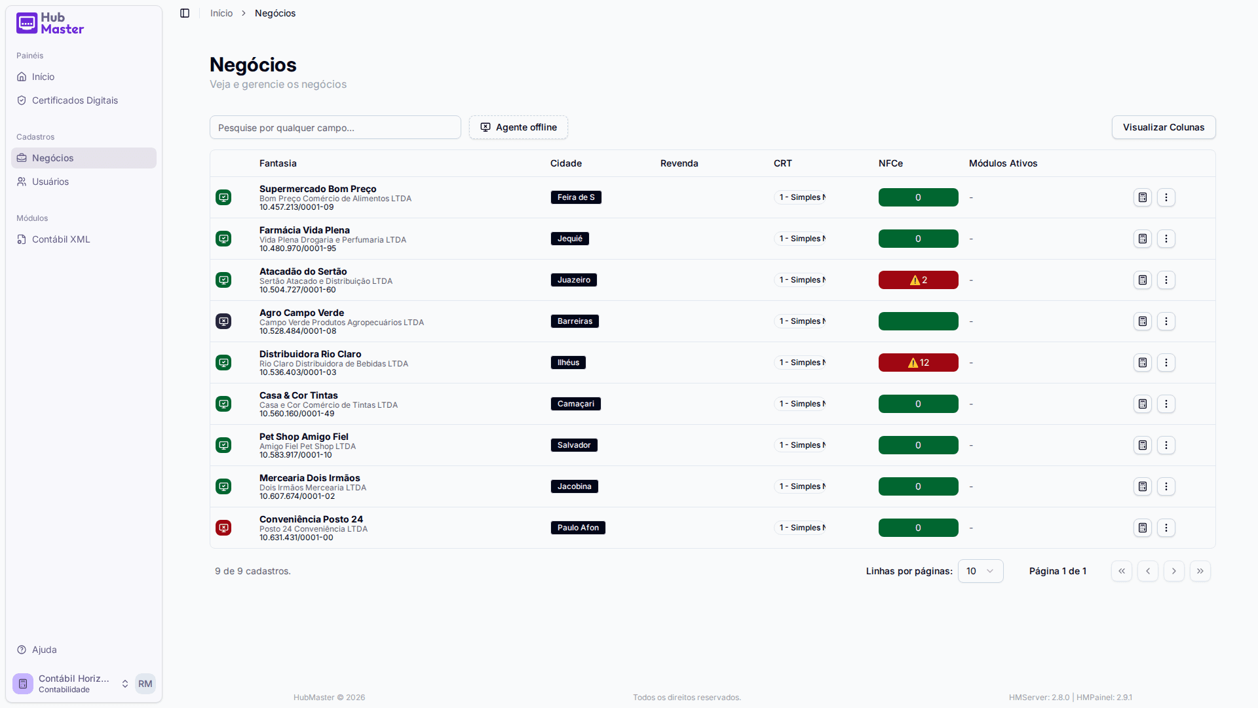
Task: Click the Início breadcrumb link
Action: [x=221, y=13]
